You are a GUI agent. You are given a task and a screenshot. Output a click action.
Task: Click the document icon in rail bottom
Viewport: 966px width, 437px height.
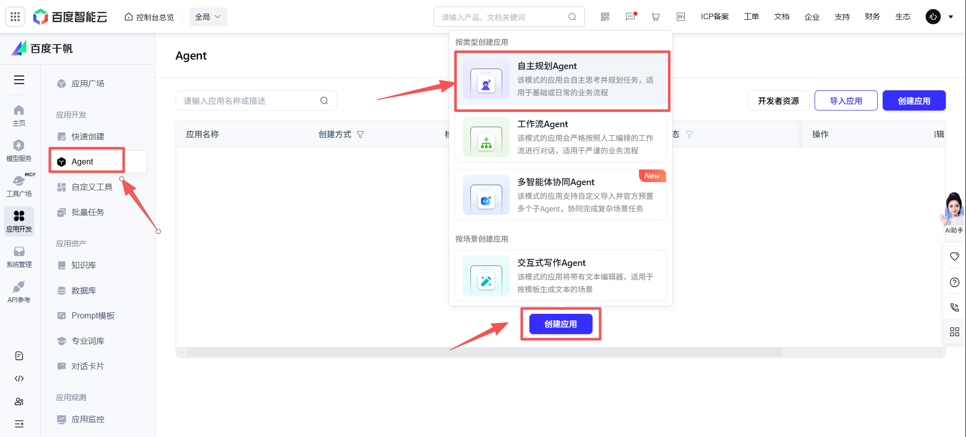click(19, 356)
